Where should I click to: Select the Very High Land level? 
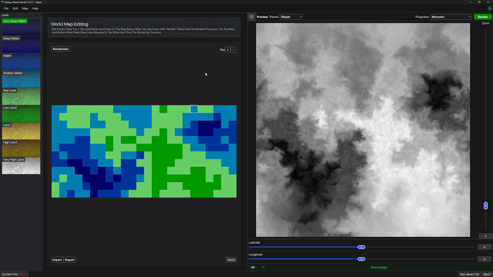pos(21,166)
